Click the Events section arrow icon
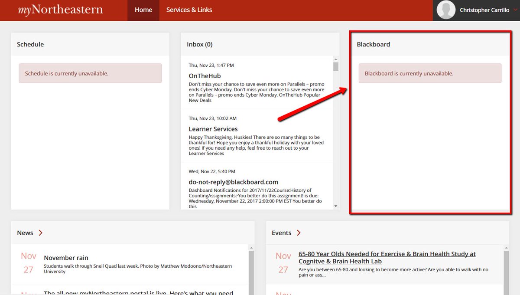Screen dimensions: 520x295 pyautogui.click(x=299, y=233)
